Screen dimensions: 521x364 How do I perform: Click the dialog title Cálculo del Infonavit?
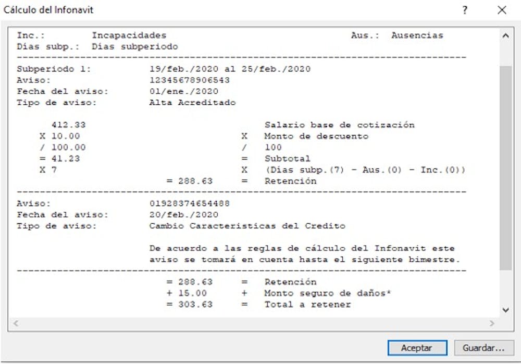tap(48, 10)
